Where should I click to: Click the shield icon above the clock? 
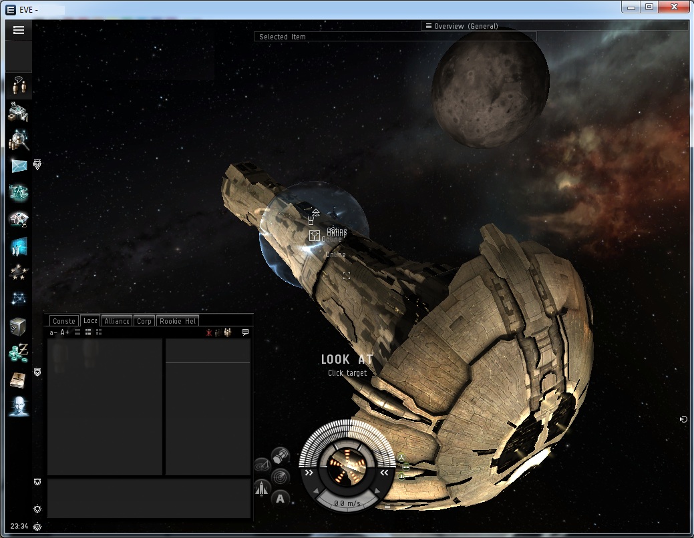(37, 509)
